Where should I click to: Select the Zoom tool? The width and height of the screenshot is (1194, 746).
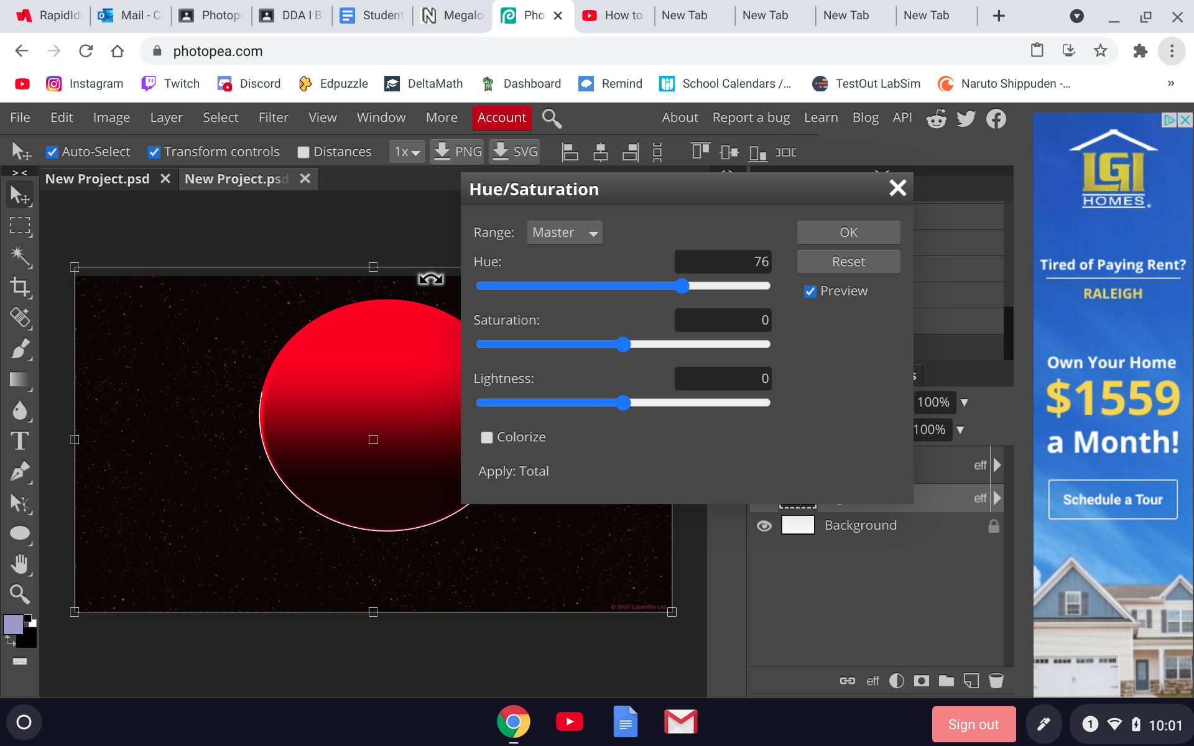coord(21,594)
